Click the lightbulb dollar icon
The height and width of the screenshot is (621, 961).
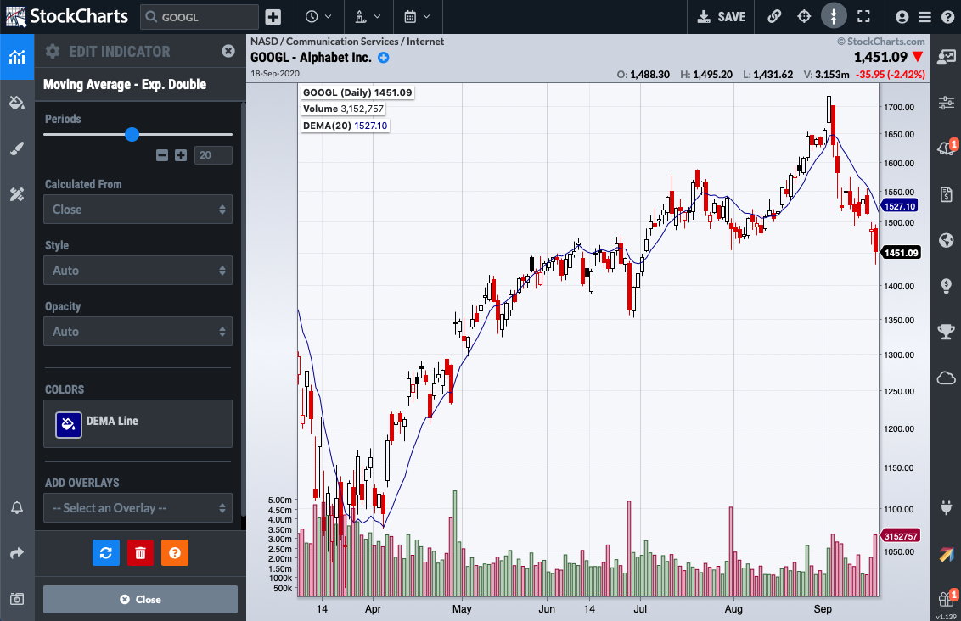pyautogui.click(x=947, y=285)
